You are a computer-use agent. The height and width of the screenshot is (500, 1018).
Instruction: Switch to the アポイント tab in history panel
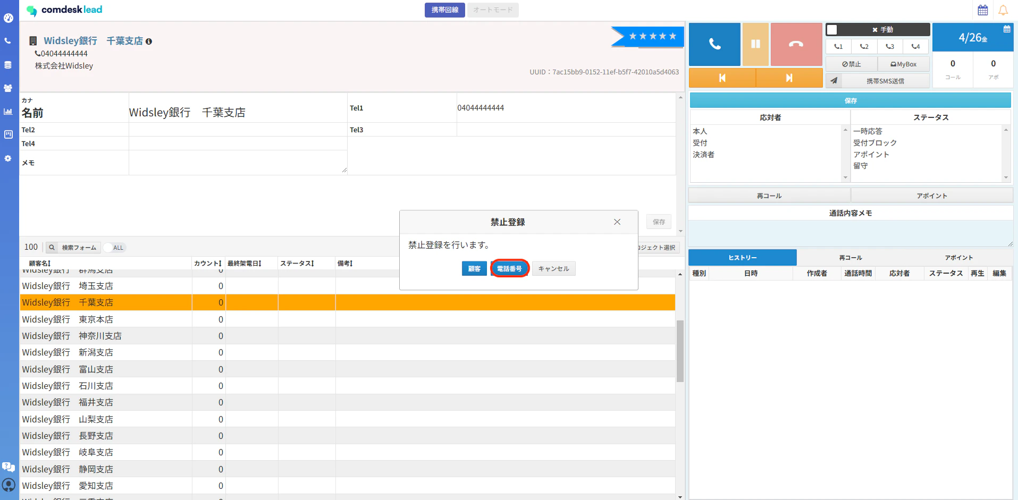pyautogui.click(x=959, y=258)
